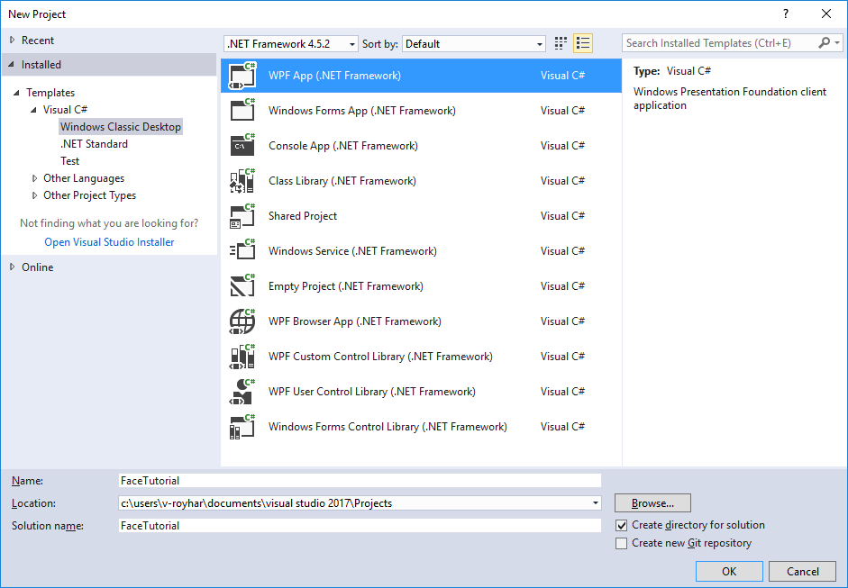The image size is (848, 588).
Task: Collapse the Templates tree node
Action: coord(16,93)
